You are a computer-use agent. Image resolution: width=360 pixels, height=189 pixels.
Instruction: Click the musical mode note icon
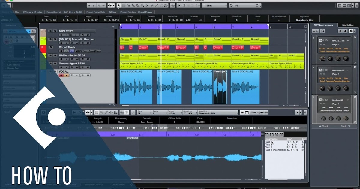(133, 112)
